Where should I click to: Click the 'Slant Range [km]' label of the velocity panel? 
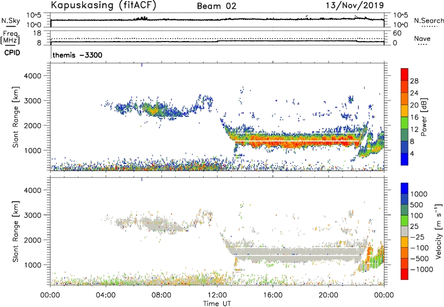tap(16, 232)
